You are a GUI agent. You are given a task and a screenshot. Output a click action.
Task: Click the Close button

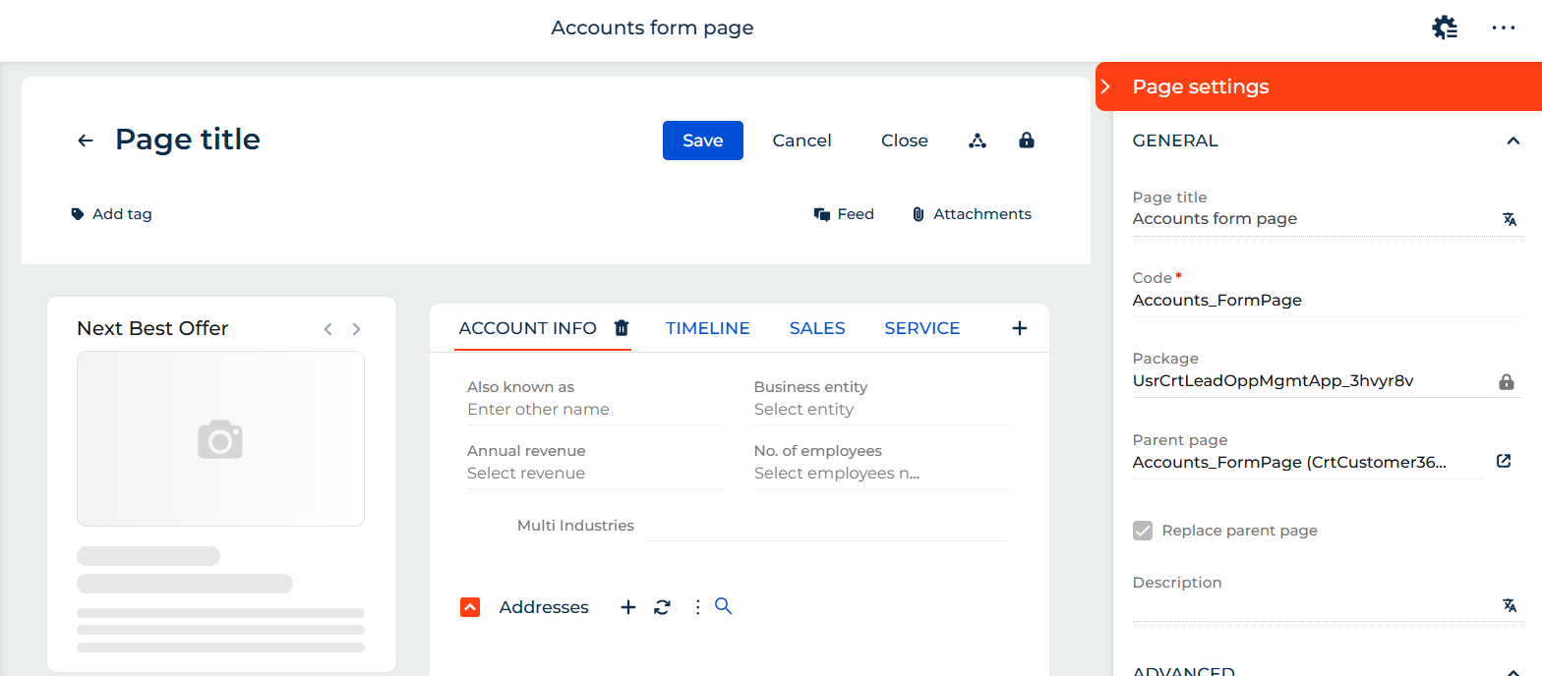coord(905,141)
